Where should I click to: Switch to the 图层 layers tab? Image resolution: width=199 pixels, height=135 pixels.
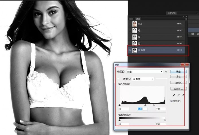(x=131, y=19)
